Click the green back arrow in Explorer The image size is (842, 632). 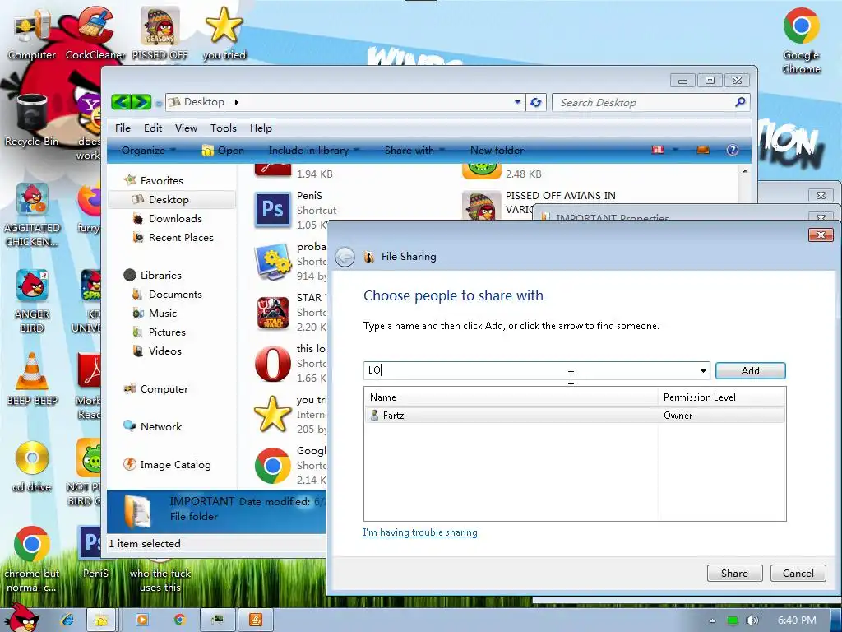pyautogui.click(x=122, y=101)
